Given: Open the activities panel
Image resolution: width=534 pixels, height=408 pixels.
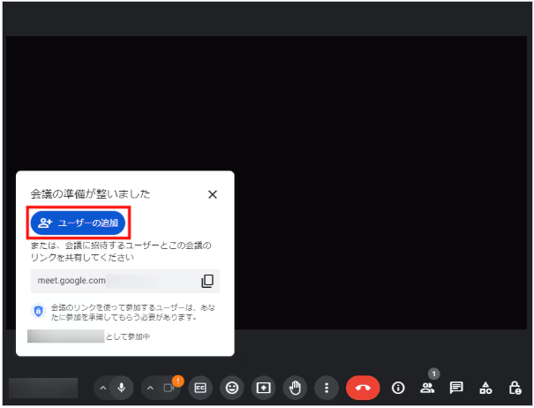Looking at the screenshot, I should [x=485, y=388].
